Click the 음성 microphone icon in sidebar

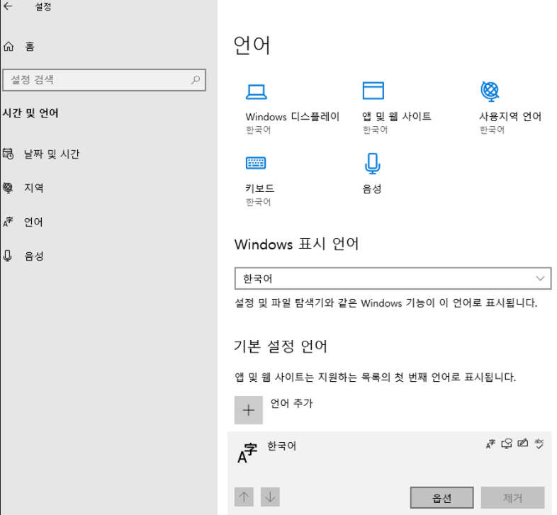coord(8,256)
